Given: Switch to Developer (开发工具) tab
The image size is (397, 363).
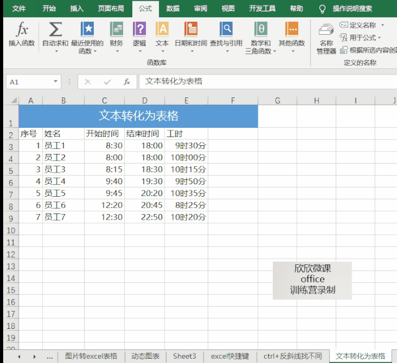Looking at the screenshot, I should tap(262, 9).
